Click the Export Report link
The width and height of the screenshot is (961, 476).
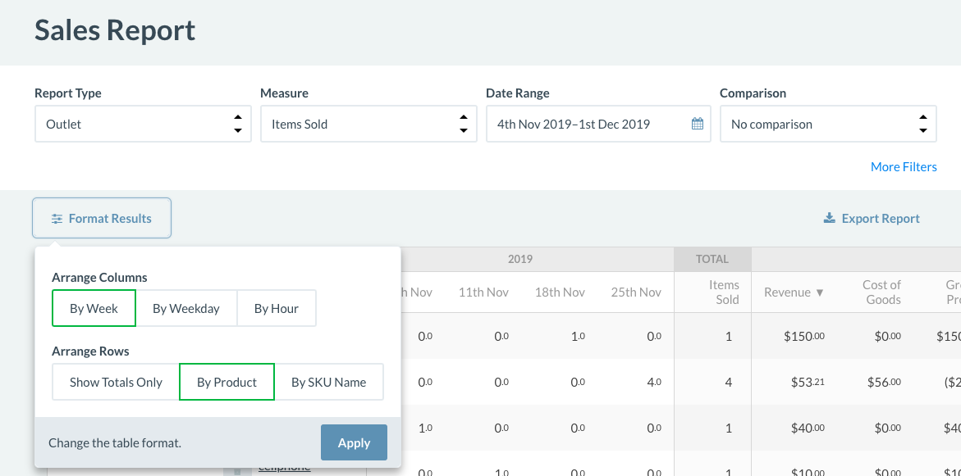880,219
